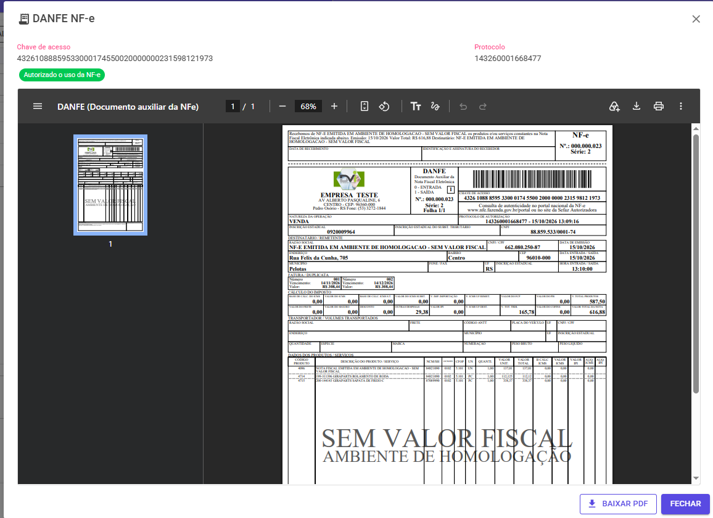This screenshot has height=518, width=713.
Task: Click the company logo on the DANFE
Action: [348, 179]
